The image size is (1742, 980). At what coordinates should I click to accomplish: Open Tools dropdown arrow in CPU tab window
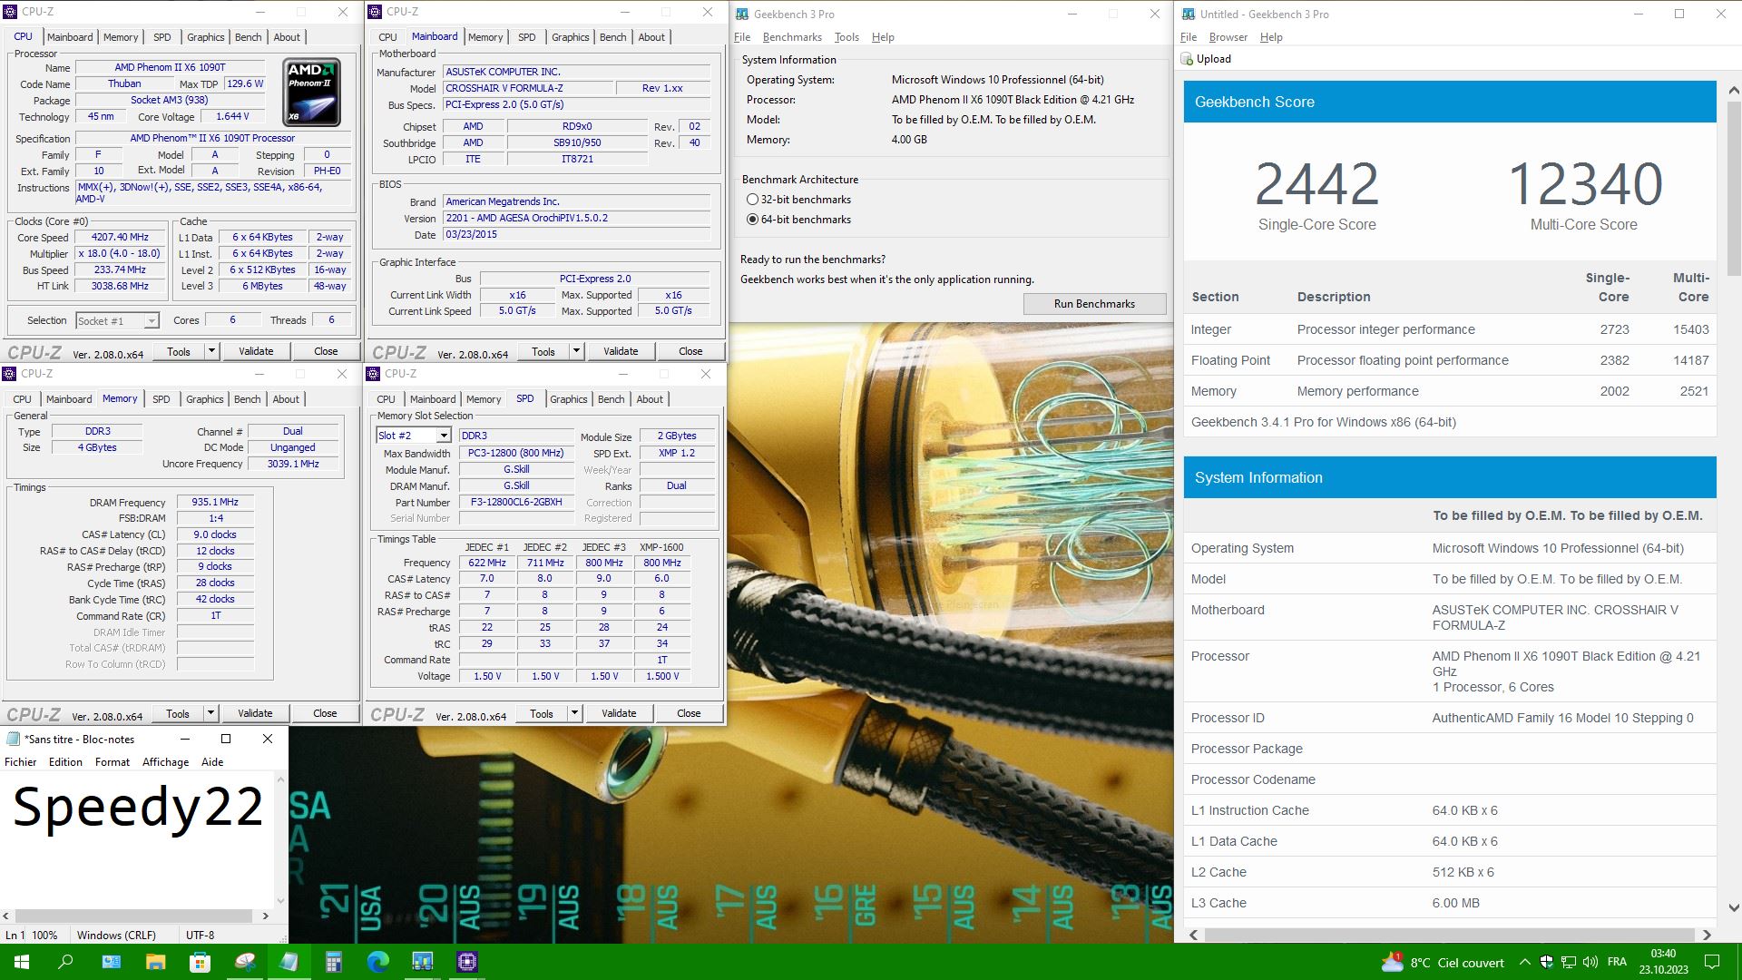point(210,351)
